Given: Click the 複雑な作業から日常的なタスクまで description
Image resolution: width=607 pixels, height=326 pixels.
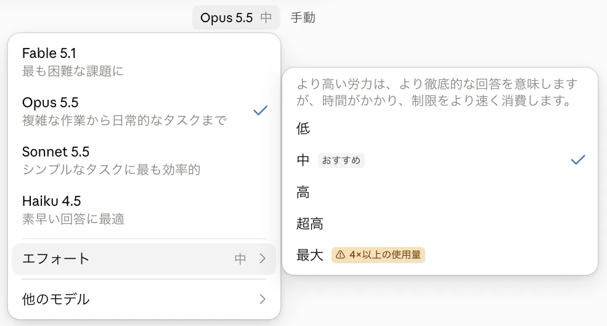Looking at the screenshot, I should point(124,120).
